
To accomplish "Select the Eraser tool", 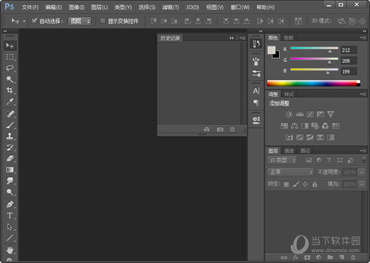I will coord(9,159).
